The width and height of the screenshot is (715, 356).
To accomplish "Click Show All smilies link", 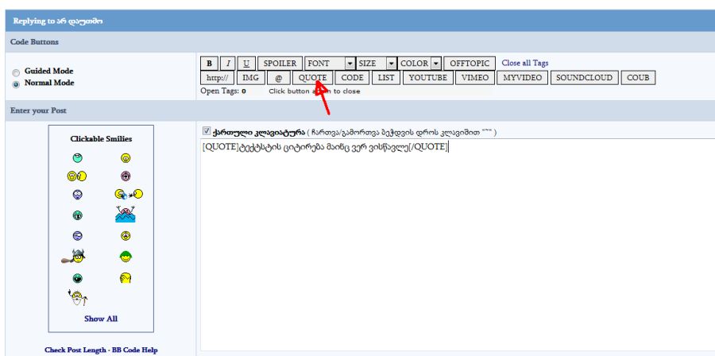I will 101,319.
